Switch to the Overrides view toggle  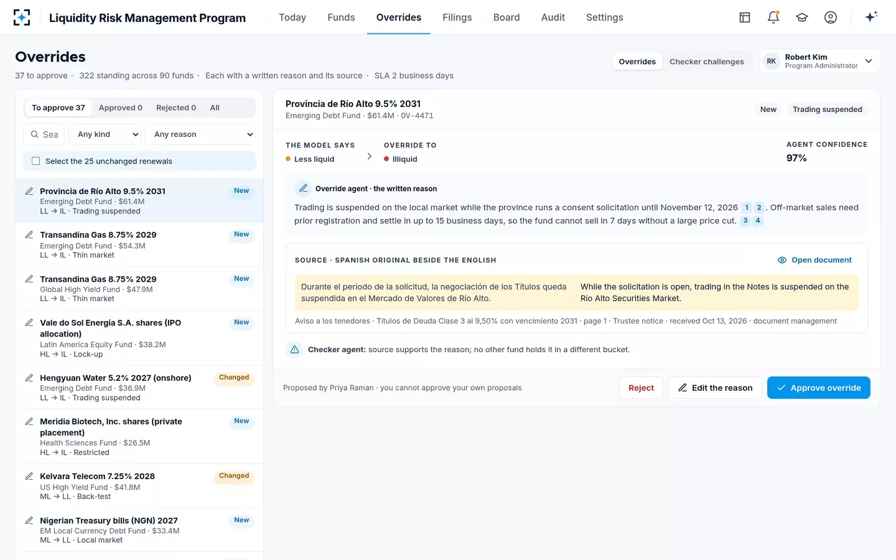(637, 62)
